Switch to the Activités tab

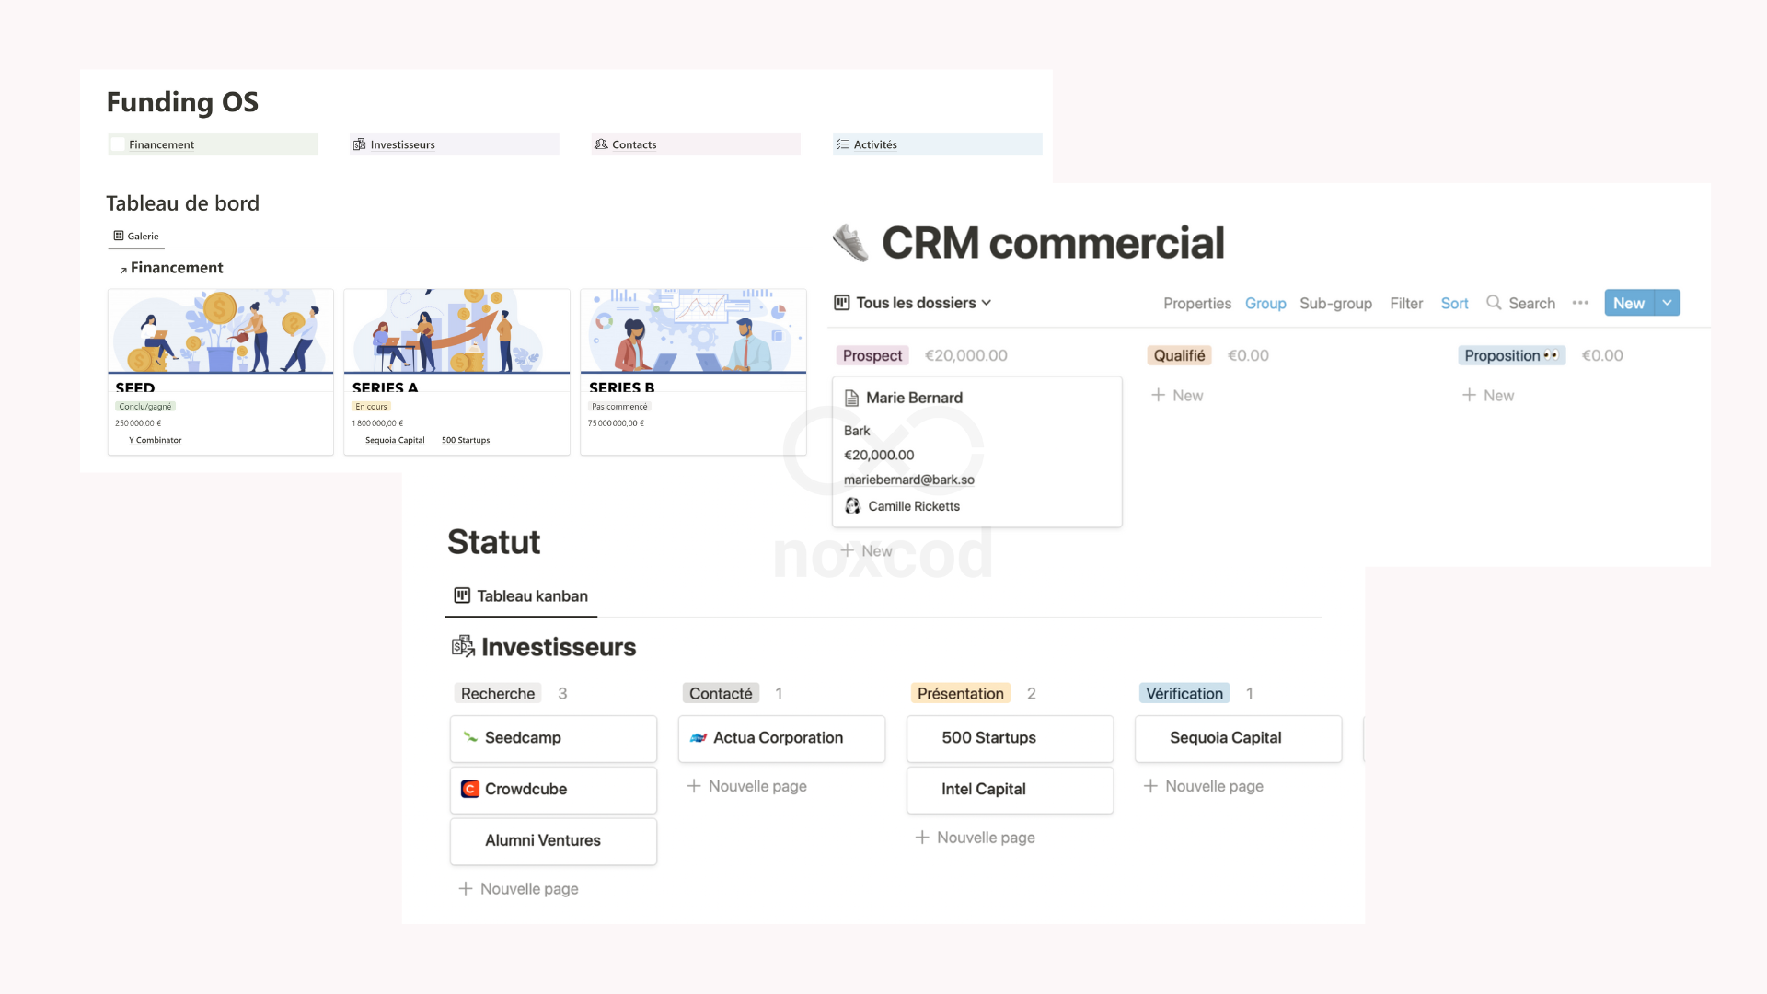[874, 144]
